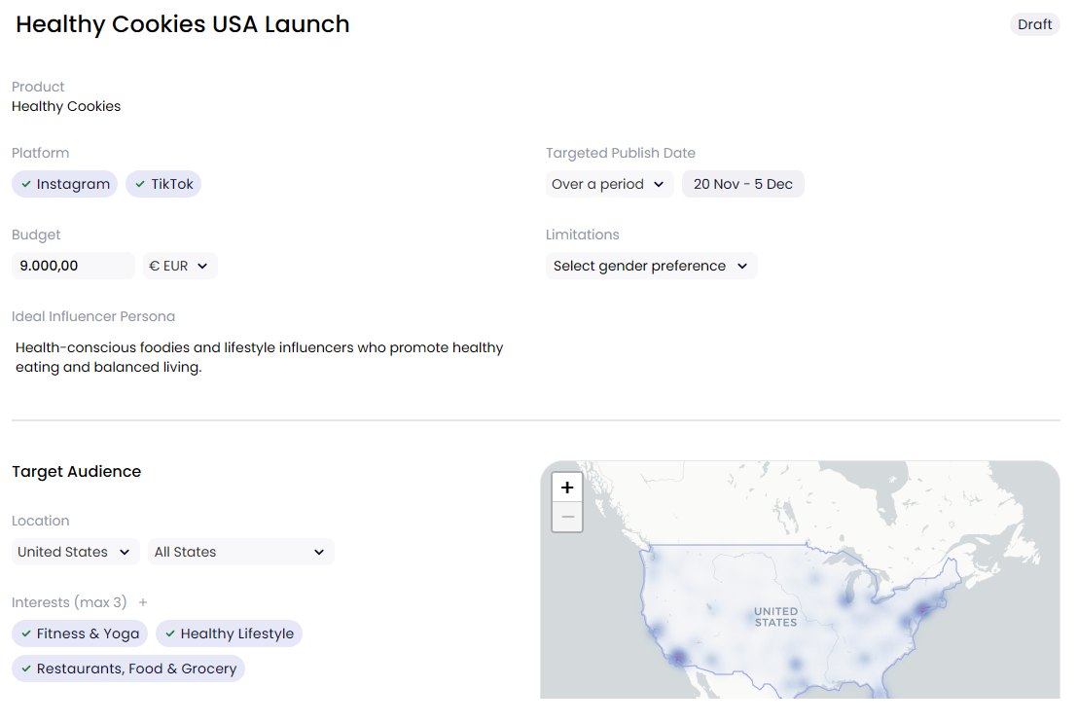This screenshot has height=723, width=1078.
Task: Open the United States country dropdown
Action: [75, 552]
